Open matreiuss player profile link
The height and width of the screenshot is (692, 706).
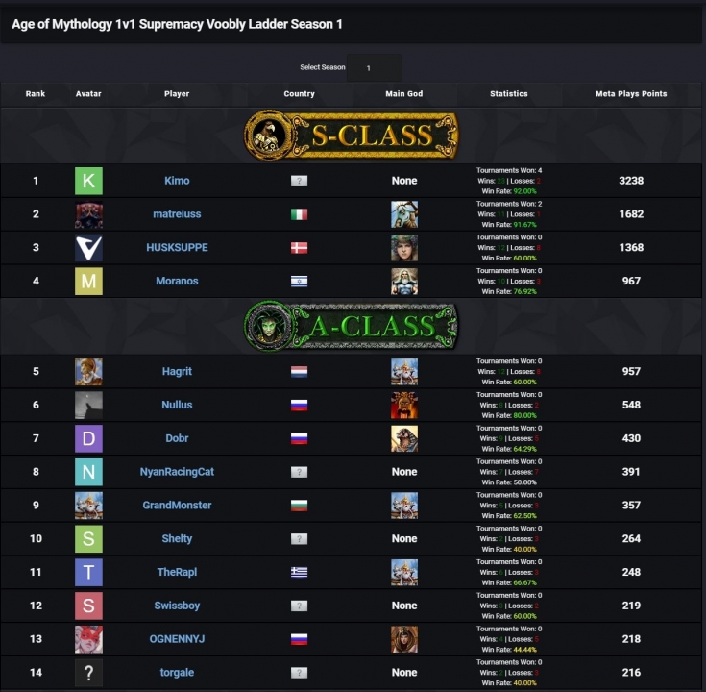(177, 214)
